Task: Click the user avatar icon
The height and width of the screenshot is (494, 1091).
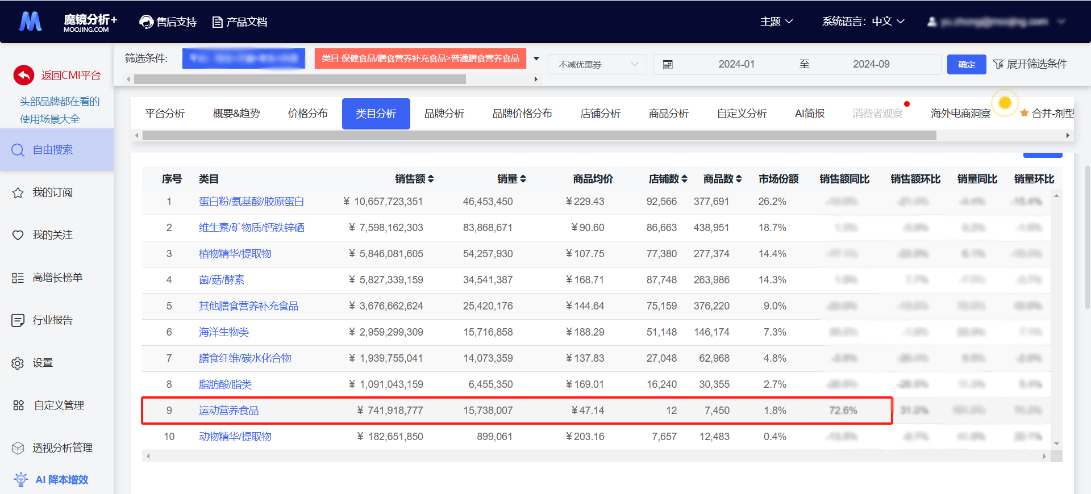Action: coord(932,22)
